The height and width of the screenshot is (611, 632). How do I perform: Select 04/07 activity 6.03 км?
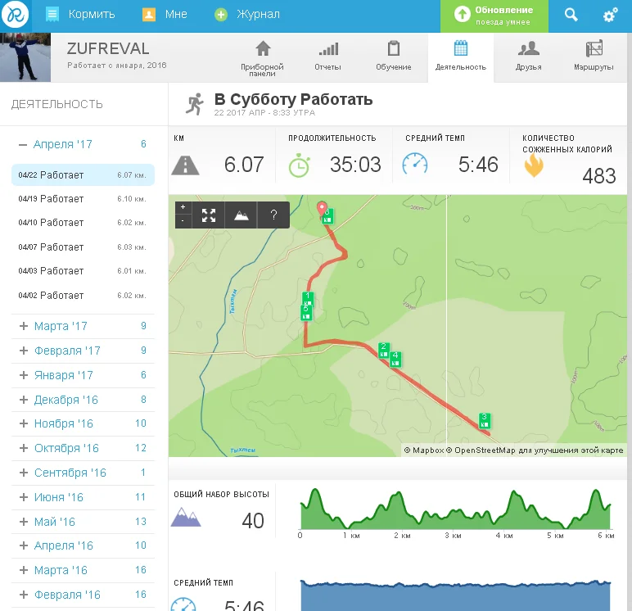(x=83, y=247)
